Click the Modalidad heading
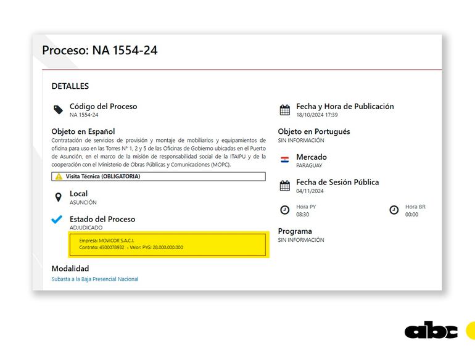 (70, 268)
